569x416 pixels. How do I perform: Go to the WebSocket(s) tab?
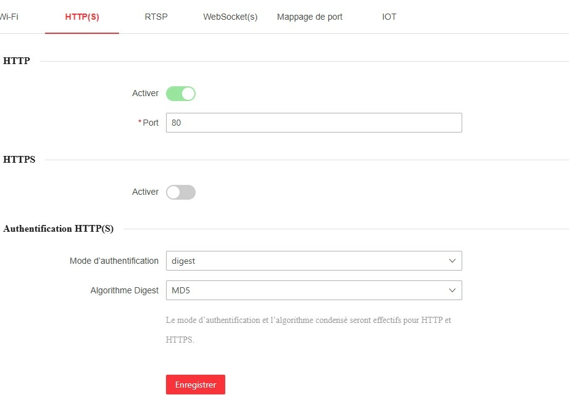coord(230,17)
